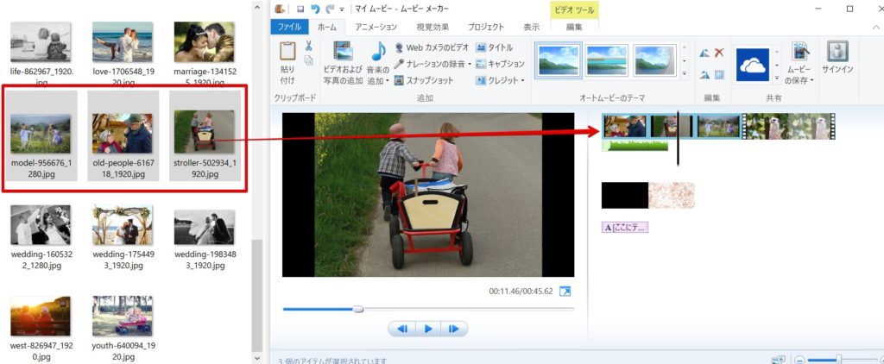
Task: Open the 音楽の追加 dropdown arrow
Action: 388,81
